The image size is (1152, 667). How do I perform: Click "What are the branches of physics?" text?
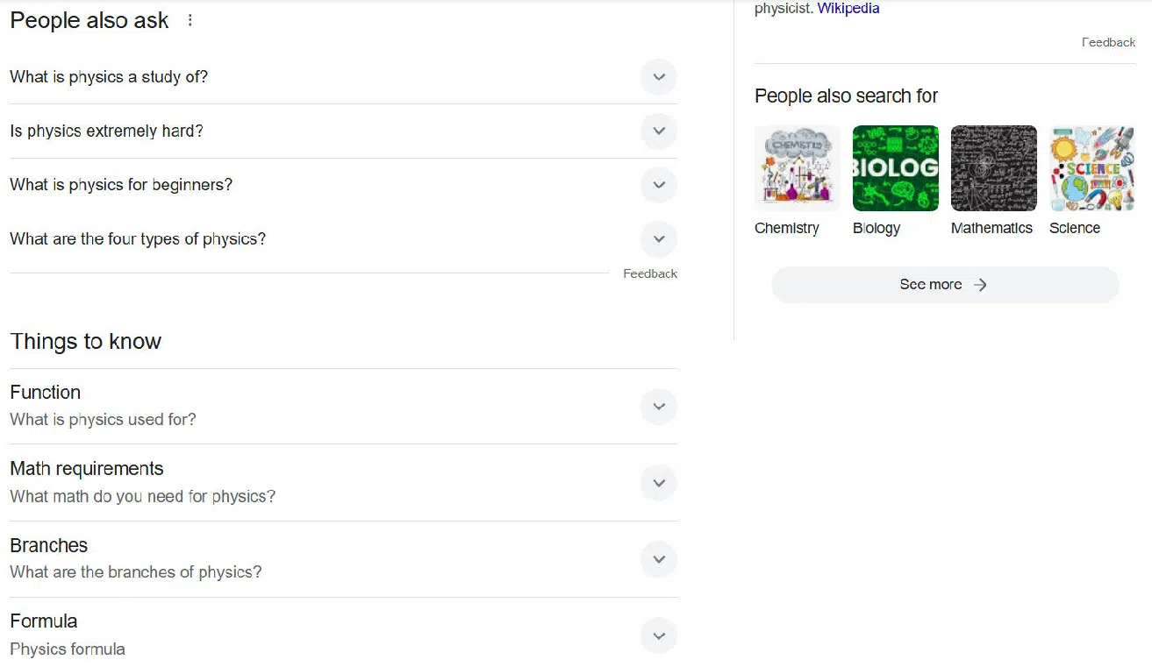[x=135, y=572]
